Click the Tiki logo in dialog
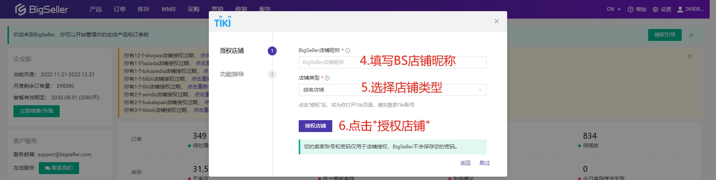This screenshot has height=180, width=716. (223, 22)
